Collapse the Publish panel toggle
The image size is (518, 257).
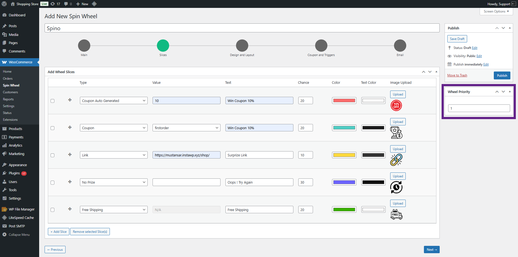(x=510, y=28)
